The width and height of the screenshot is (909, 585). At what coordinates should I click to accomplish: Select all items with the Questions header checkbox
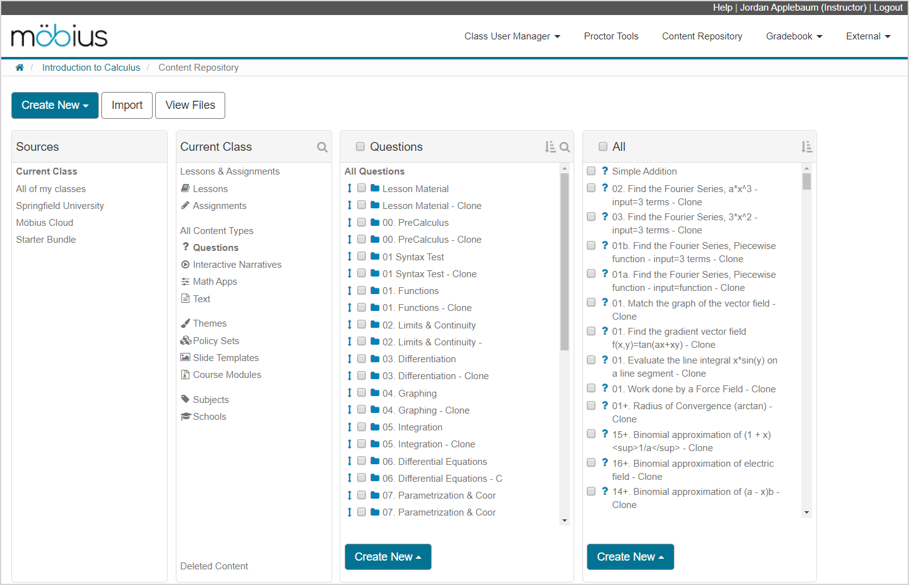360,146
